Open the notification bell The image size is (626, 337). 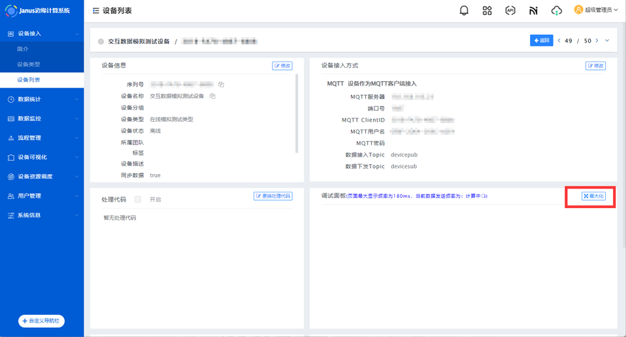pos(464,10)
